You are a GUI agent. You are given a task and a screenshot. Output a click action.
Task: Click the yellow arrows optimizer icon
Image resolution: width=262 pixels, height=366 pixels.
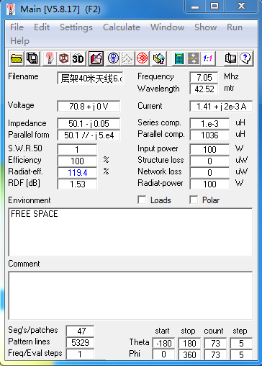pos(193,58)
